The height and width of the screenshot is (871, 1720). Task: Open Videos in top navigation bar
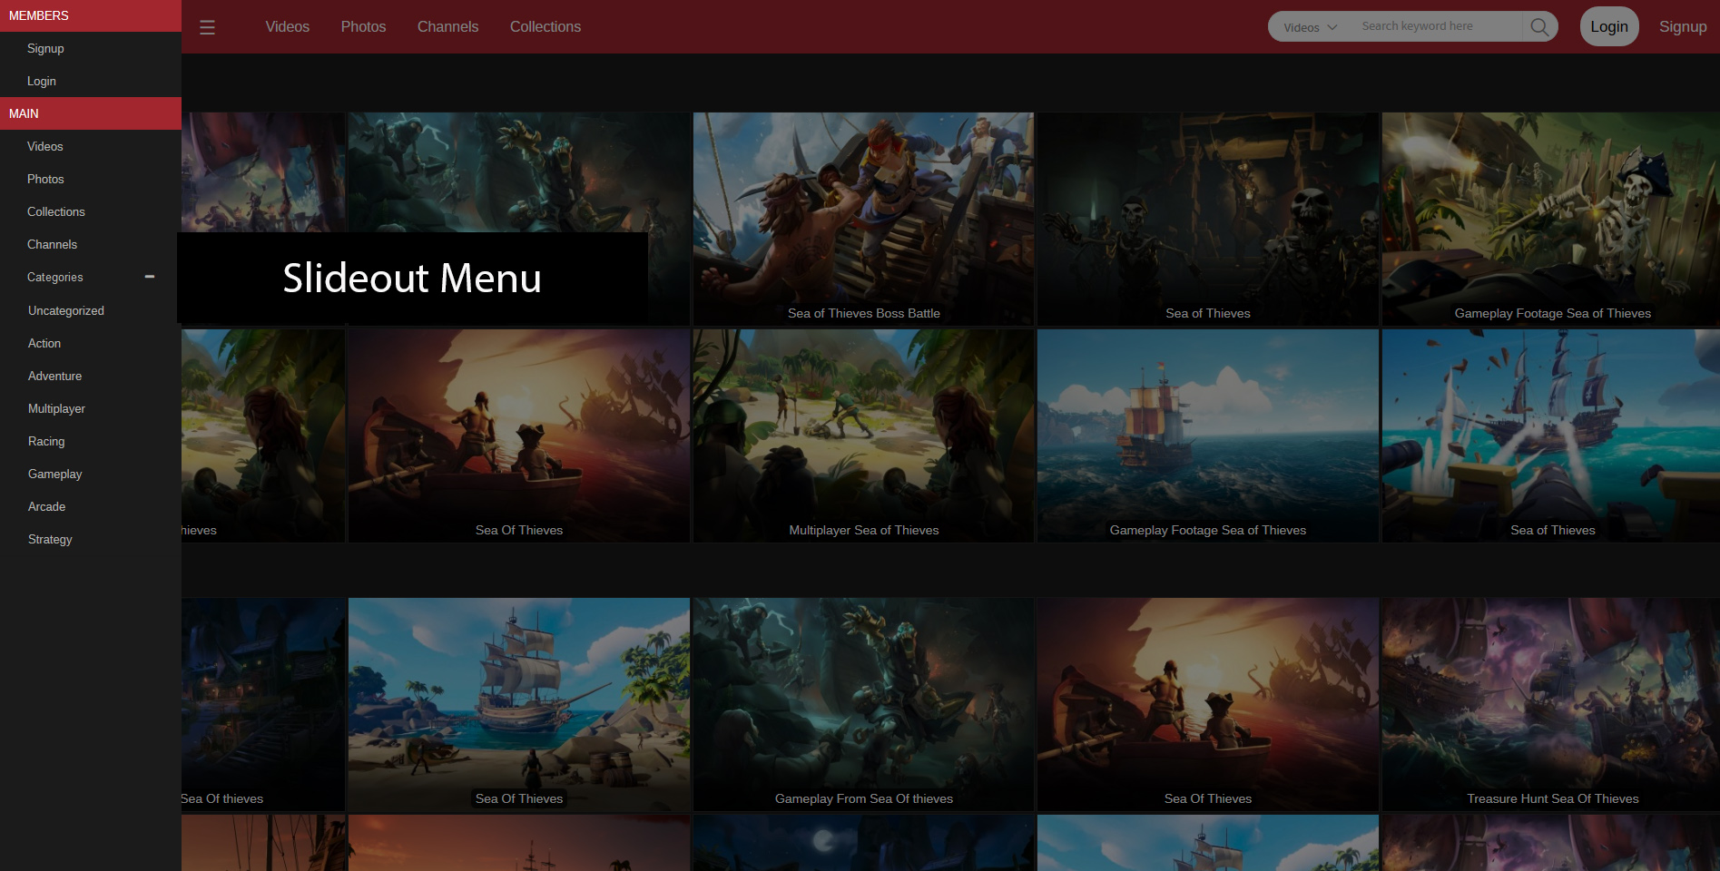[x=288, y=26]
